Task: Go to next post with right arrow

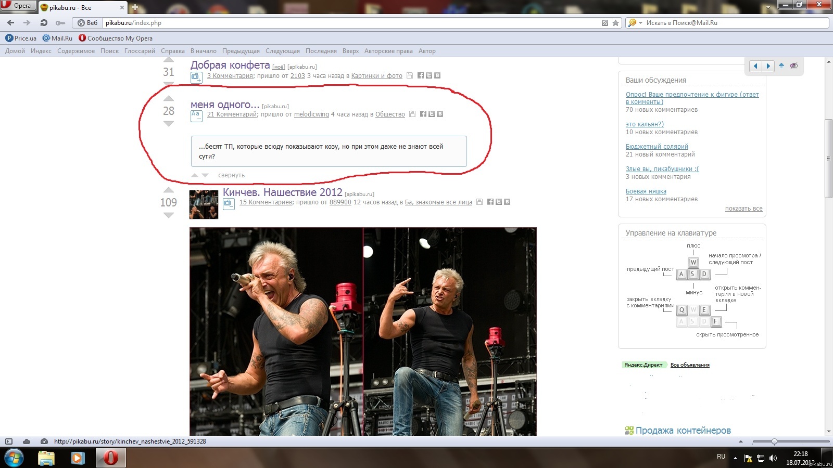Action: click(x=768, y=66)
